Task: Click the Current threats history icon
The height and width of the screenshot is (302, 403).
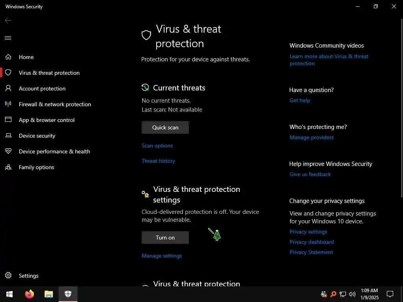Action: tap(145, 88)
